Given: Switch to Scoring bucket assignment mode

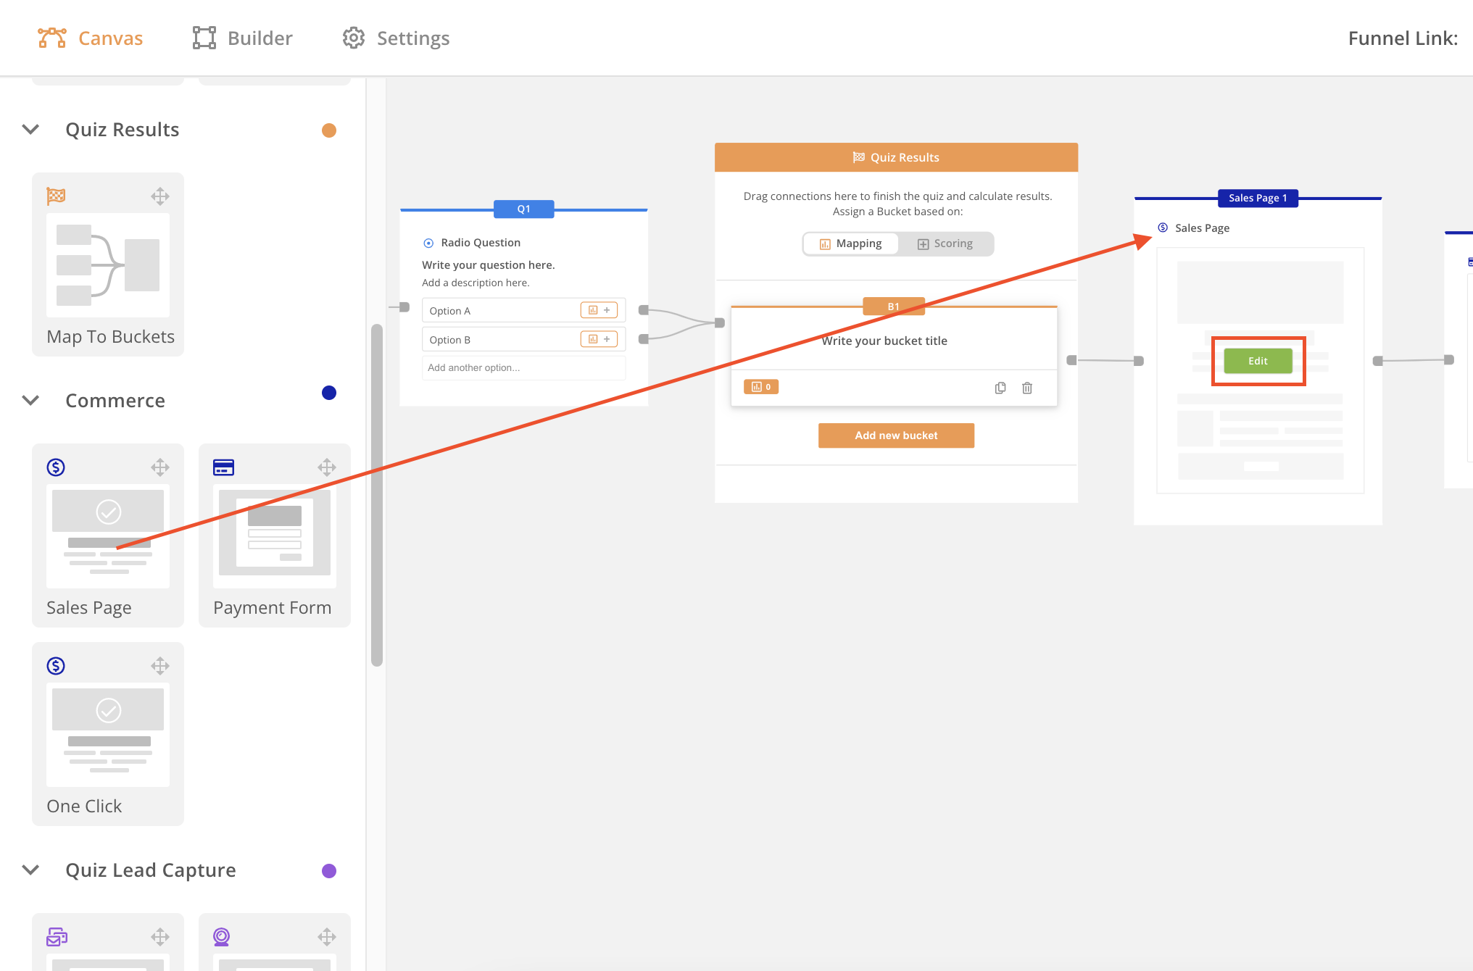Looking at the screenshot, I should click(x=945, y=243).
